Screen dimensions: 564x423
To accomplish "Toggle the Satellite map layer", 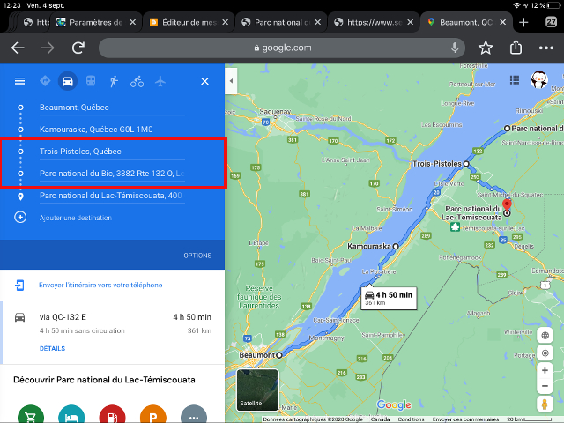I will [x=257, y=390].
